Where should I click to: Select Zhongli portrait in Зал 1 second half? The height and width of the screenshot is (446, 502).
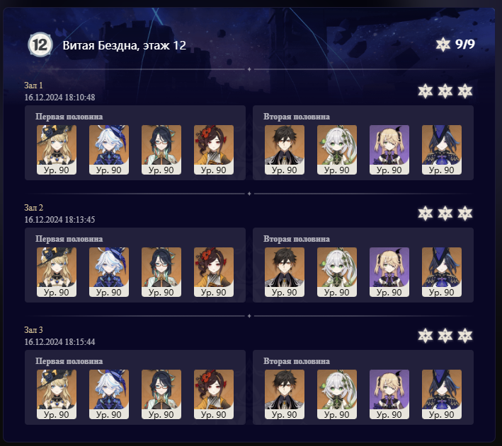tap(285, 150)
